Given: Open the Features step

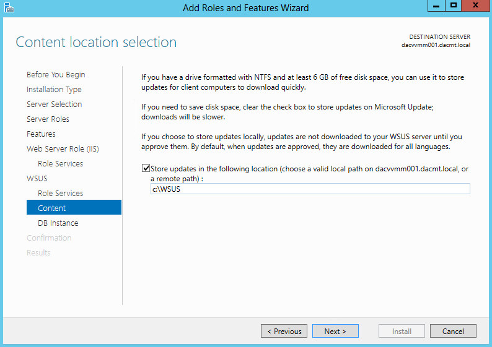Looking at the screenshot, I should 41,134.
